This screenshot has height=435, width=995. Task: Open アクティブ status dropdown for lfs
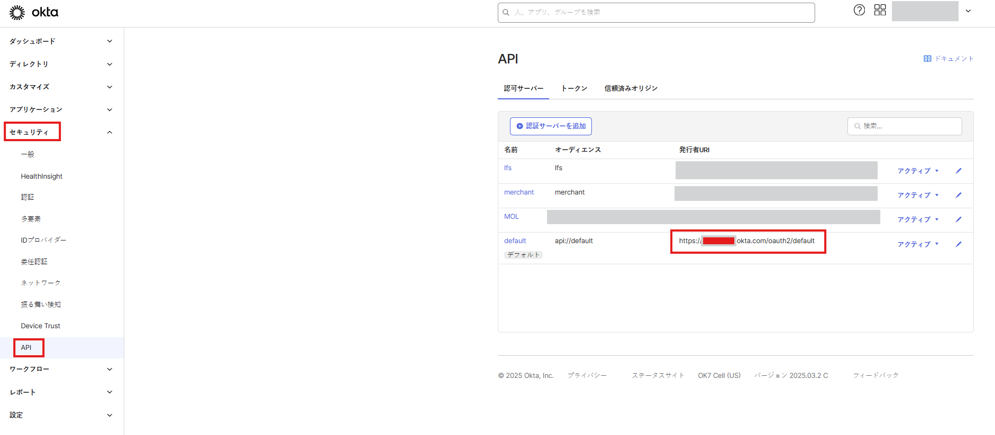click(918, 171)
